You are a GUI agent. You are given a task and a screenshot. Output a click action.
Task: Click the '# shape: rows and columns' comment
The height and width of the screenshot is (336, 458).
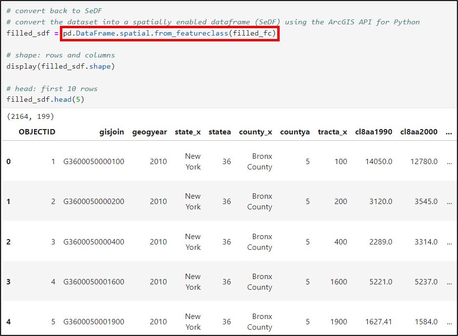tap(60, 56)
